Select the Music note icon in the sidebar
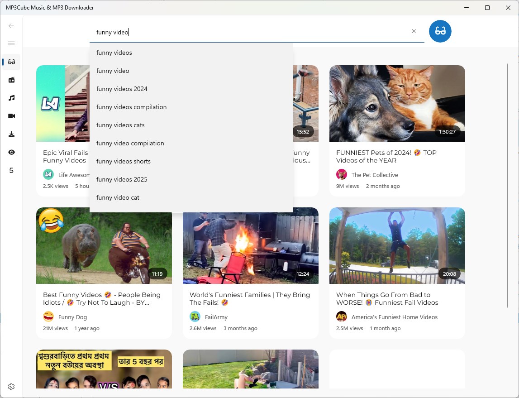Viewport: 519px width, 398px height. (x=11, y=98)
